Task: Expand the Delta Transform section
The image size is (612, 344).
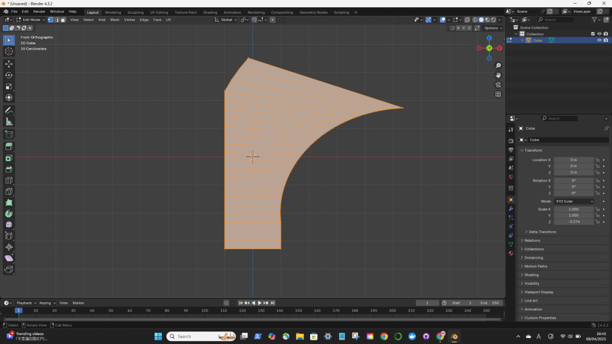Action: pos(542,232)
